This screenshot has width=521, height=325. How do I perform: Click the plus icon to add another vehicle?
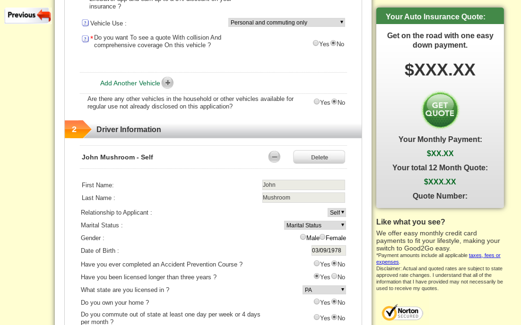pos(167,83)
